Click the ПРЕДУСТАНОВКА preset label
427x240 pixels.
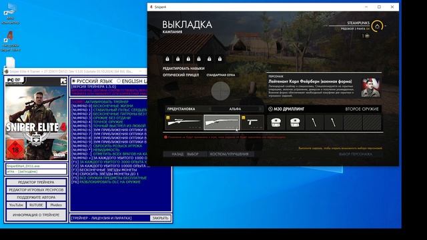(181, 109)
